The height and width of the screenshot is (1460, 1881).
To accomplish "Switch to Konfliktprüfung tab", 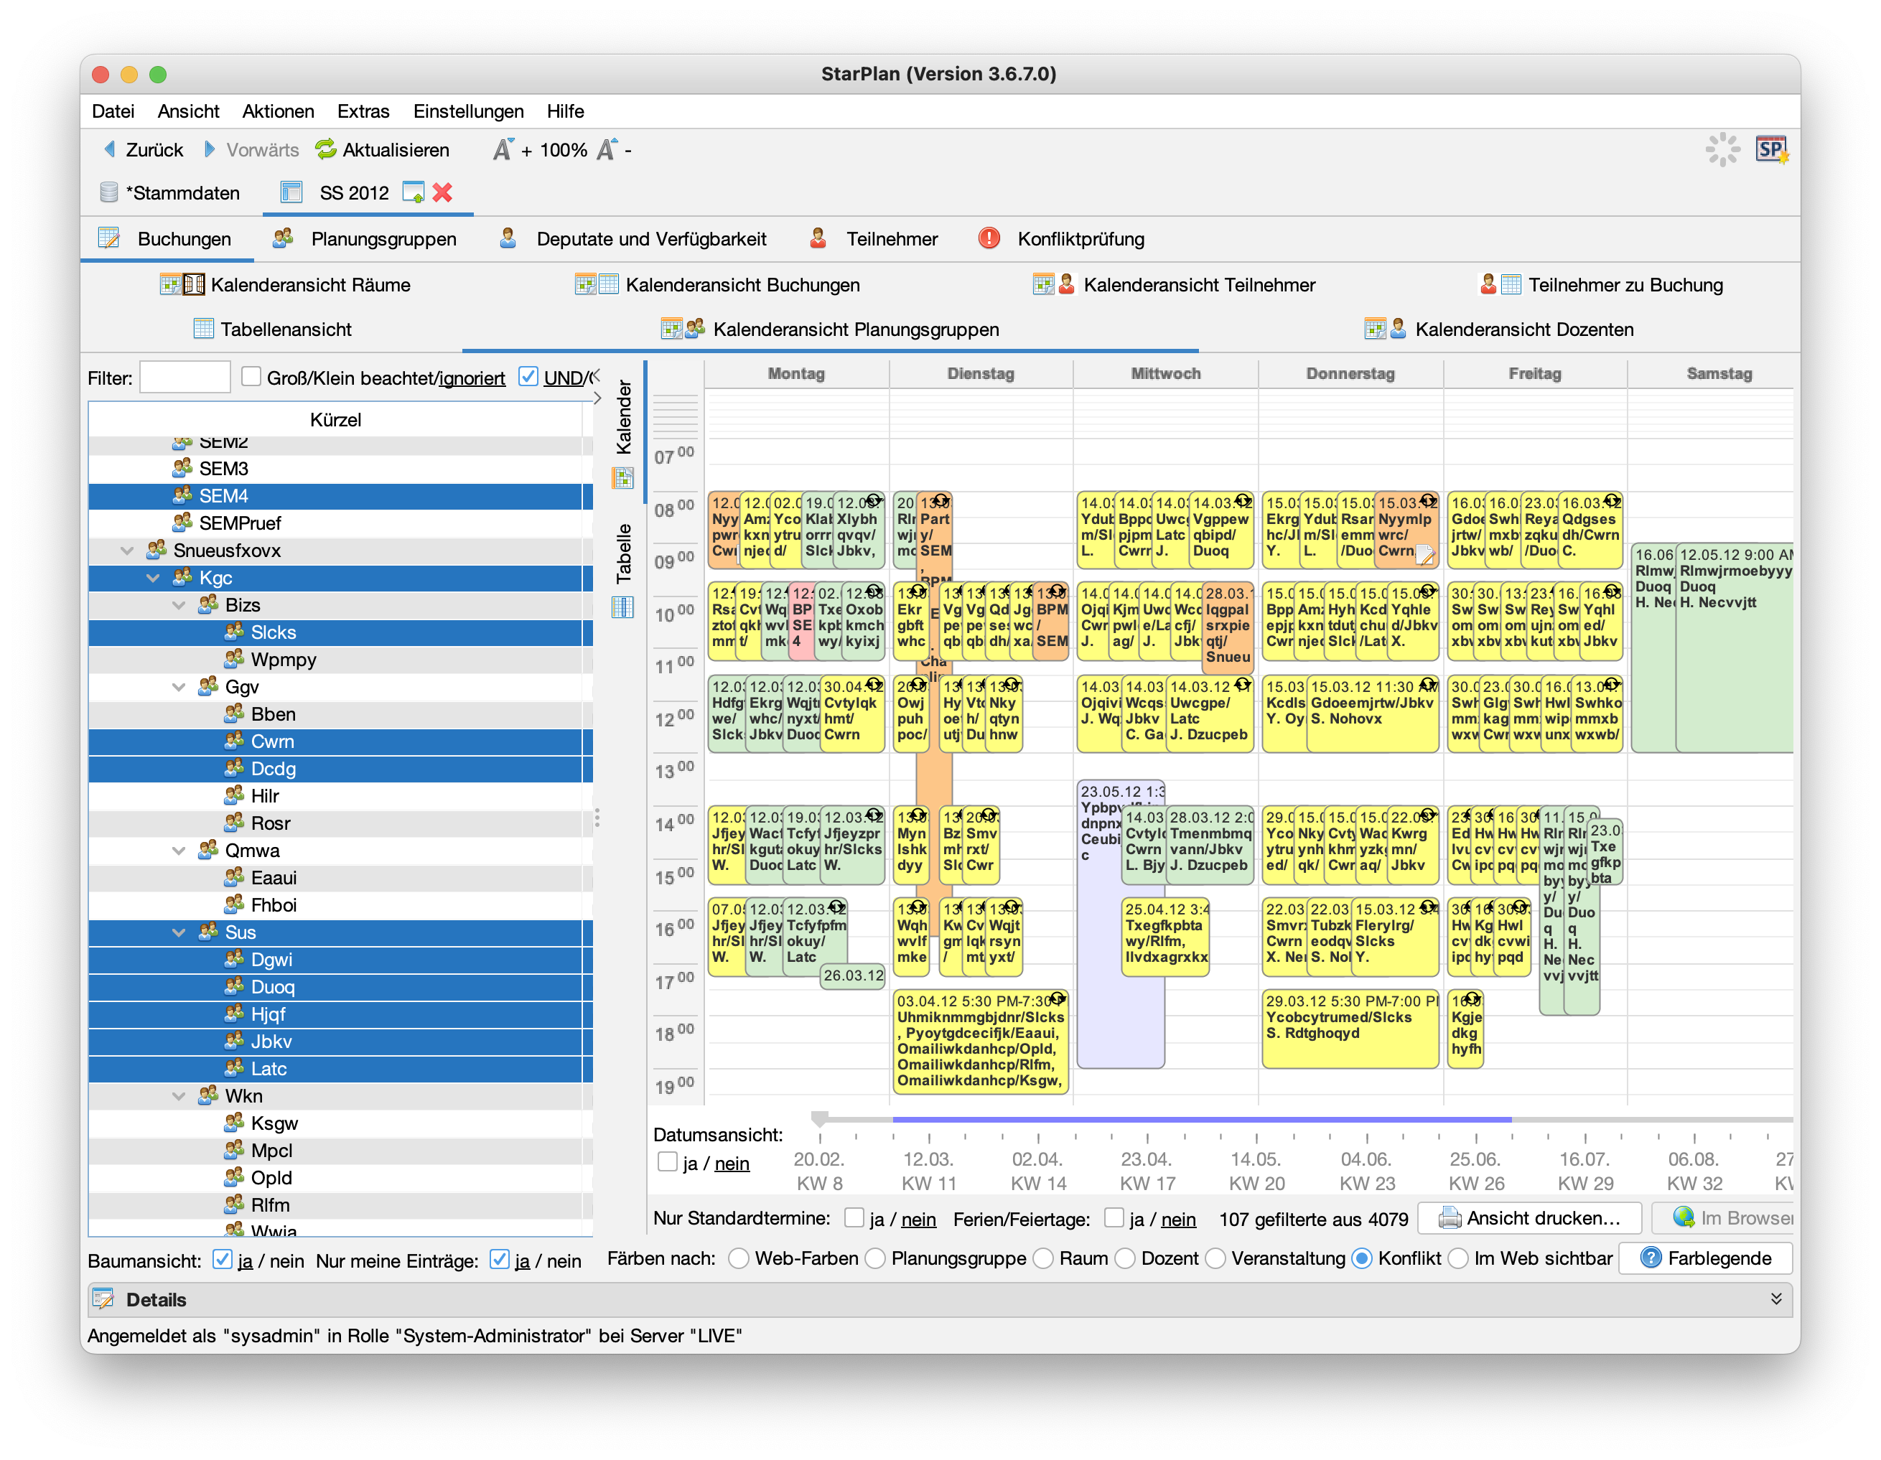I will click(1080, 238).
